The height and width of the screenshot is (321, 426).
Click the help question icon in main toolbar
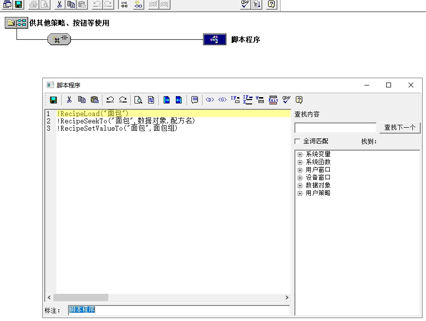271,4
